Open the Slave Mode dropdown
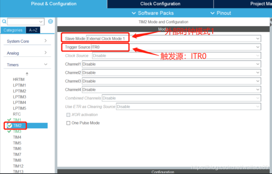Image resolution: width=272 pixels, height=174 pixels. pyautogui.click(x=174, y=39)
